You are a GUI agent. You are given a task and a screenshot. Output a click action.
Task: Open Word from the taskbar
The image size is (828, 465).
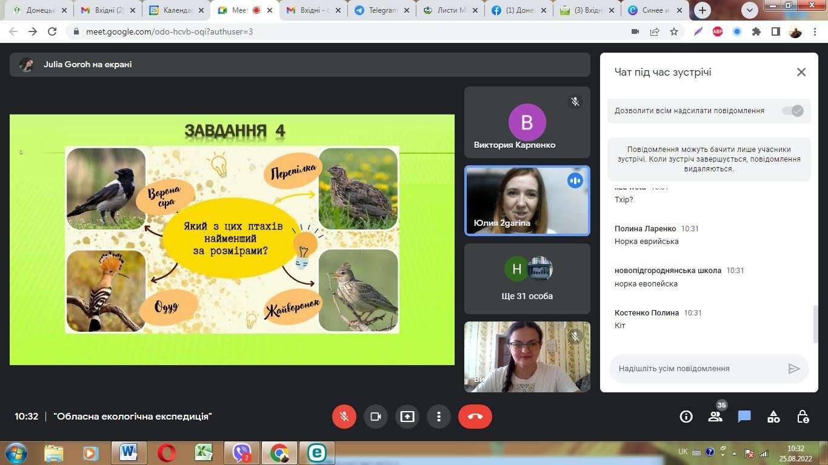pyautogui.click(x=129, y=453)
